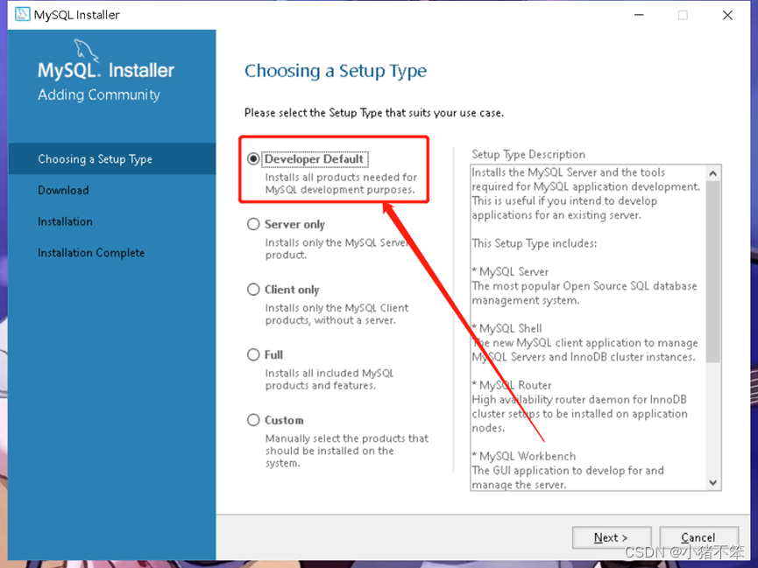Click the 'Please select the Setup Type' instruction
This screenshot has width=758, height=568.
tap(374, 113)
